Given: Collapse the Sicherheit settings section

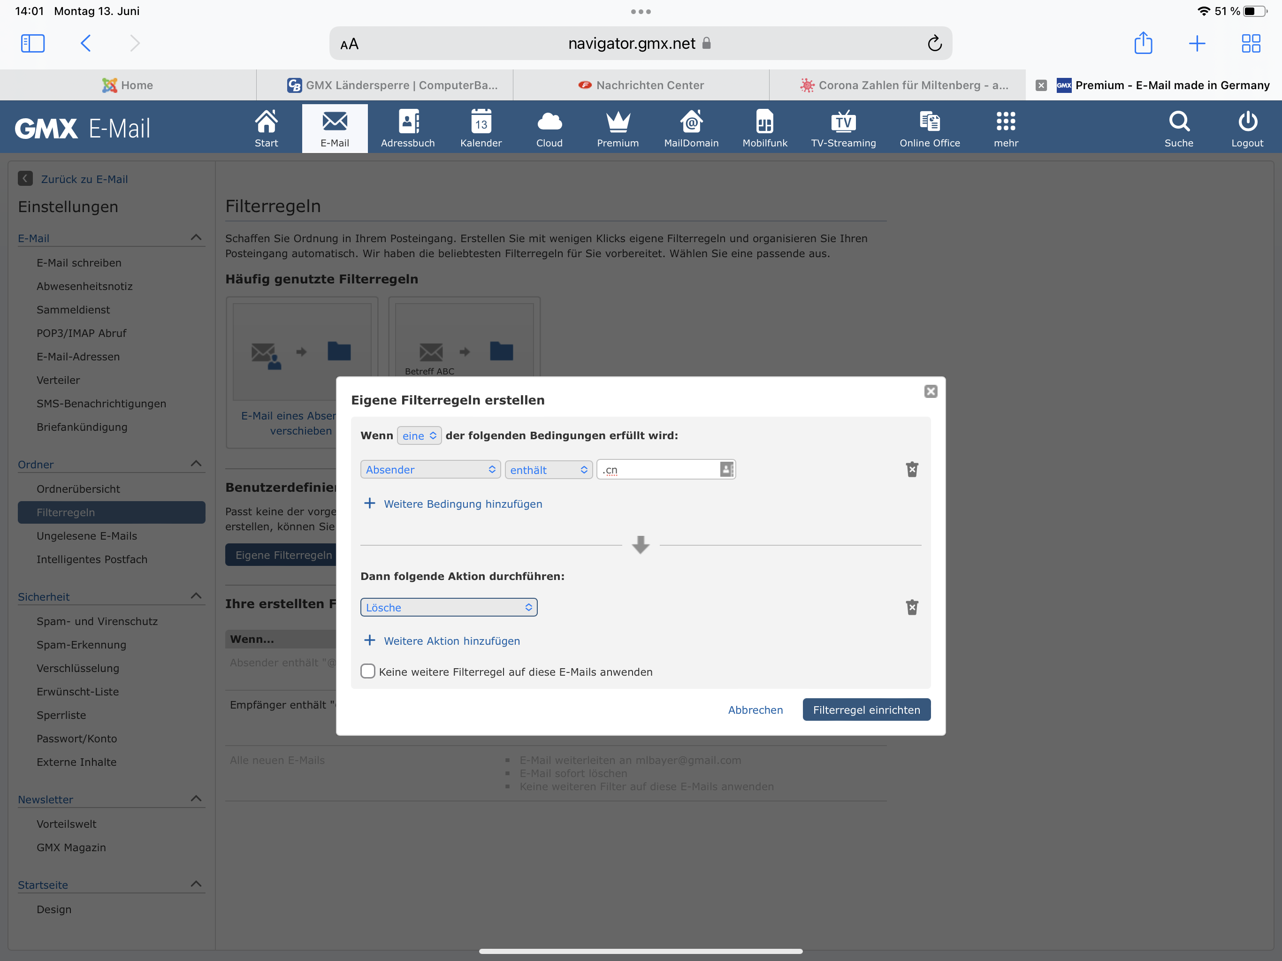Looking at the screenshot, I should point(196,596).
